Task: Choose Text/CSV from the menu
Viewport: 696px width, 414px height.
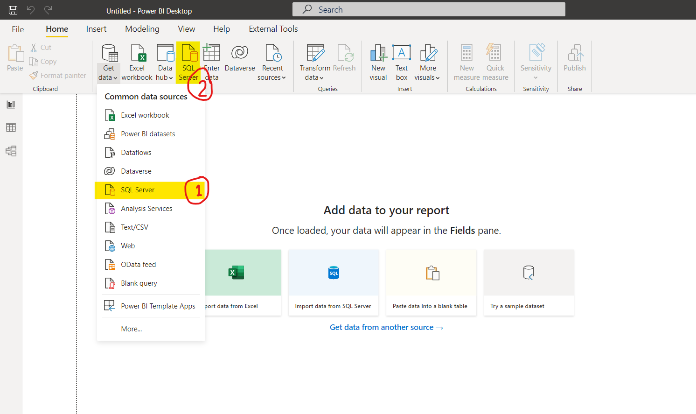Action: point(151,227)
